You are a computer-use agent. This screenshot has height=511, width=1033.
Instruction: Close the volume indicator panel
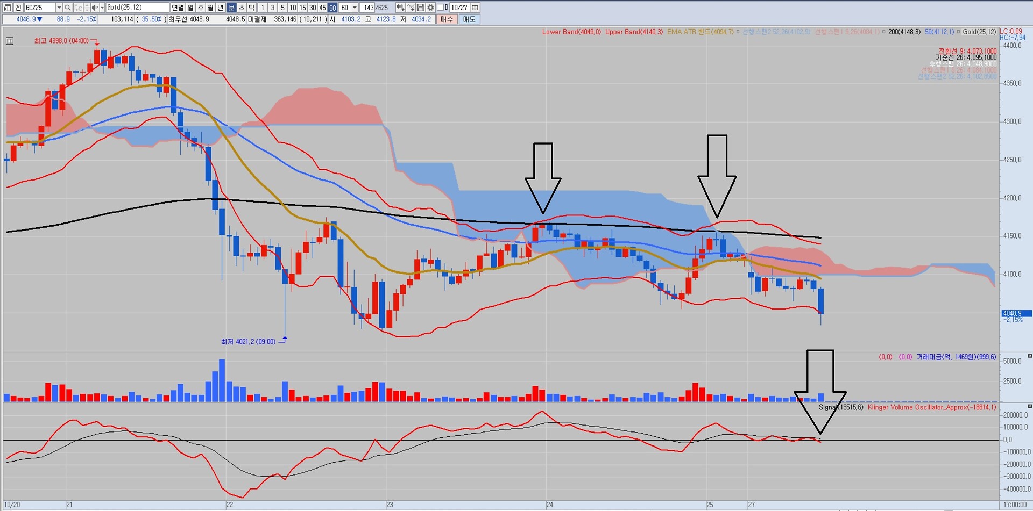(1030, 356)
